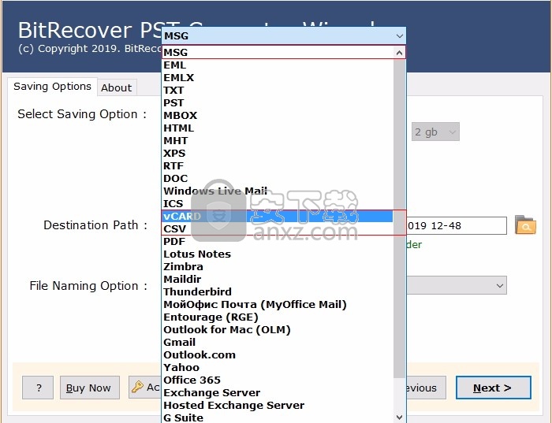This screenshot has height=423, width=552.
Task: Select MHT format option
Action: [278, 141]
